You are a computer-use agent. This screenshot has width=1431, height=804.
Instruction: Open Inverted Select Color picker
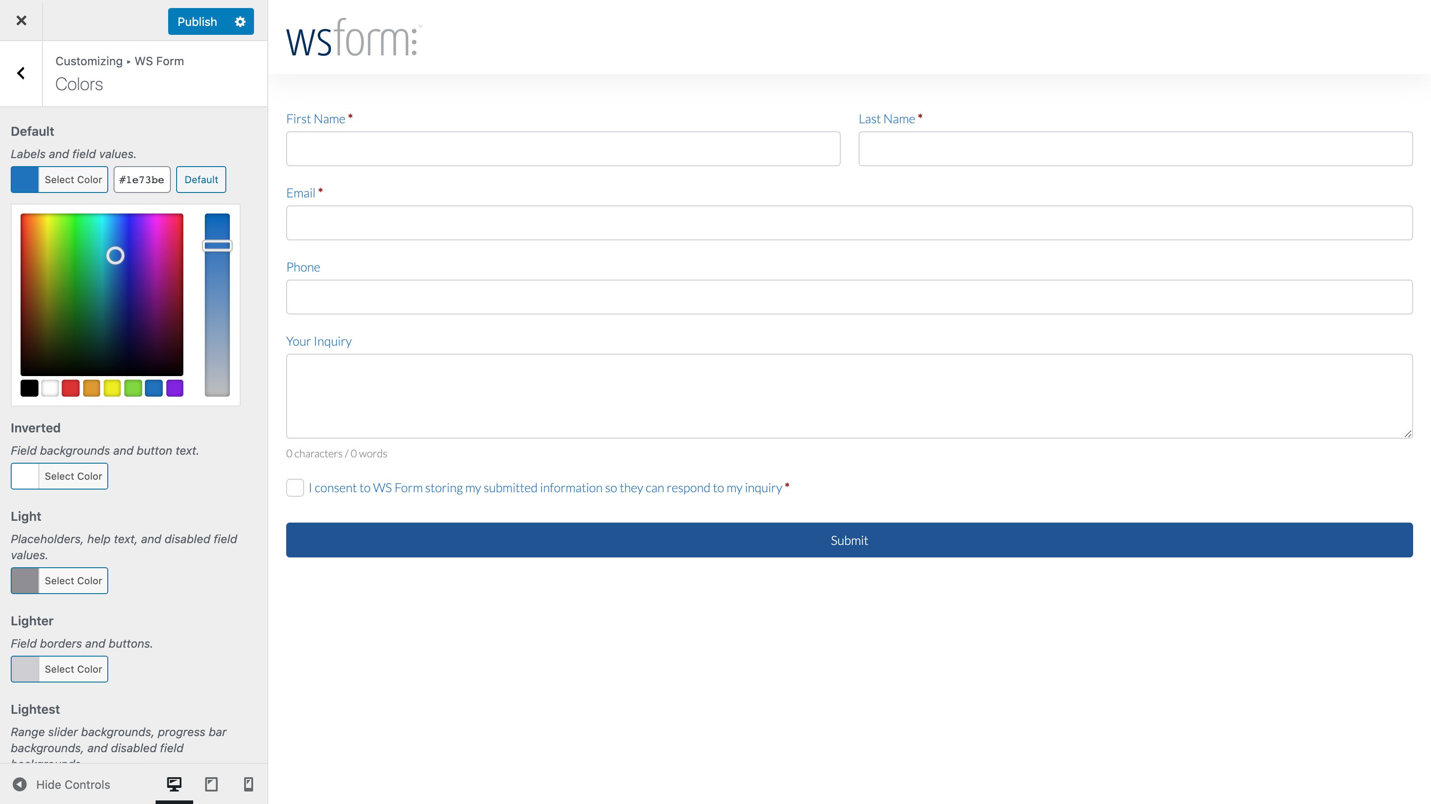coord(59,476)
